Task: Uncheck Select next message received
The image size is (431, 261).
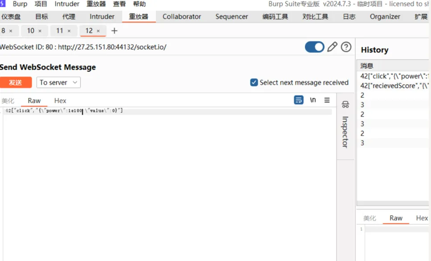Action: coord(254,83)
